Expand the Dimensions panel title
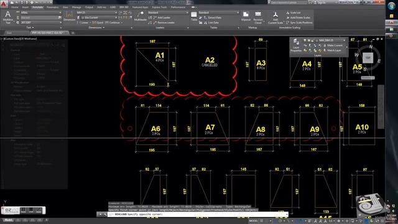The image size is (398, 224). (x=96, y=27)
